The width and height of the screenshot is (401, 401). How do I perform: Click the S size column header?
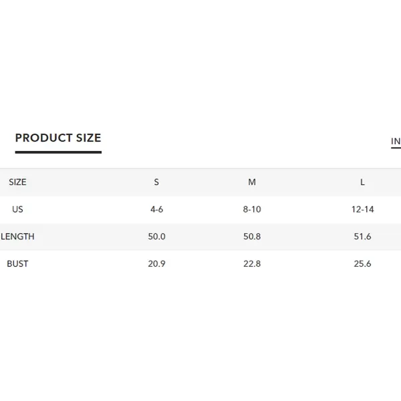tap(156, 182)
